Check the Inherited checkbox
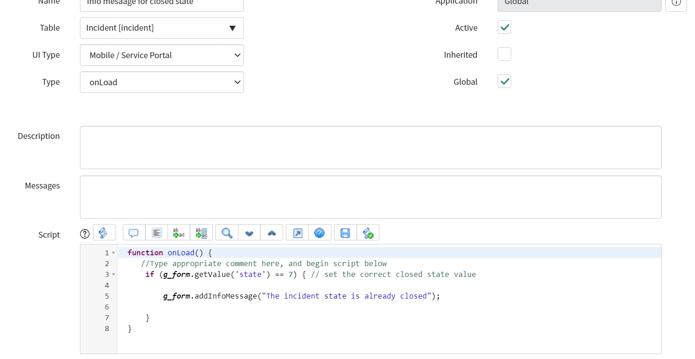 click(x=504, y=55)
